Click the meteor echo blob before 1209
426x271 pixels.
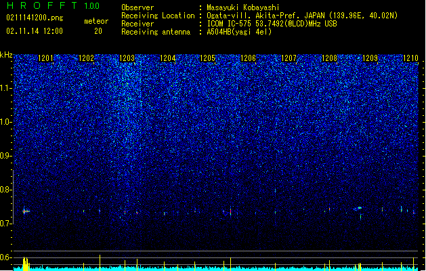[359, 208]
